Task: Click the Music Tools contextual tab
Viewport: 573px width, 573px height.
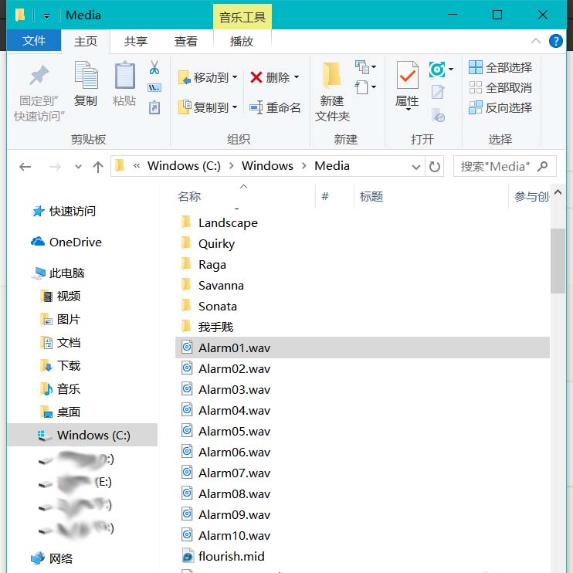Action: coord(242,17)
